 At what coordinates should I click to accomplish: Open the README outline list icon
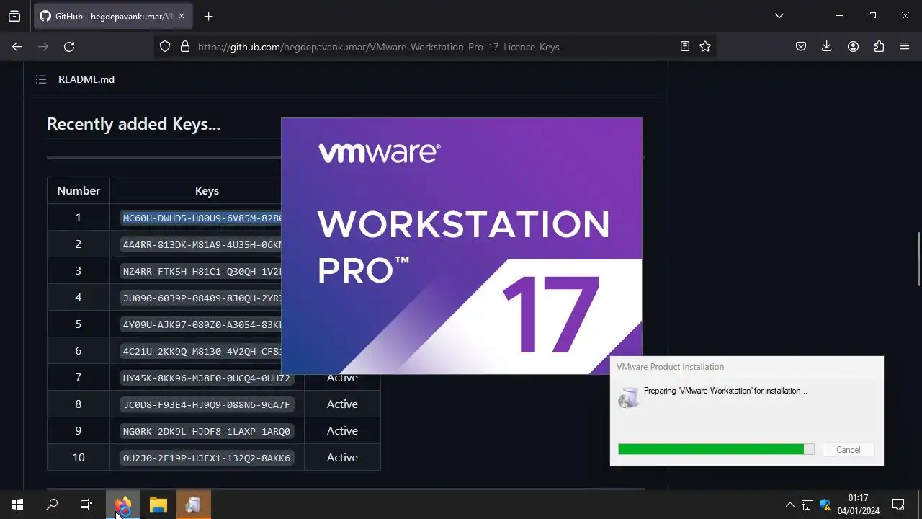41,79
